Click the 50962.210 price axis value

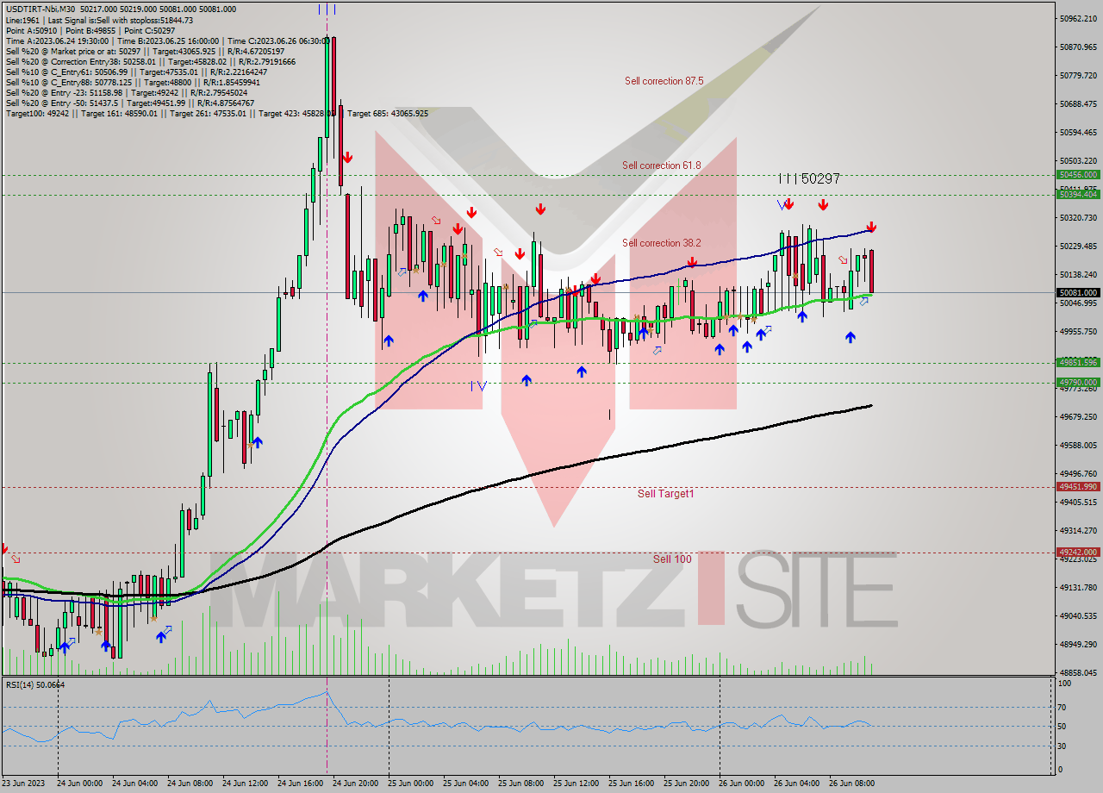point(1078,18)
